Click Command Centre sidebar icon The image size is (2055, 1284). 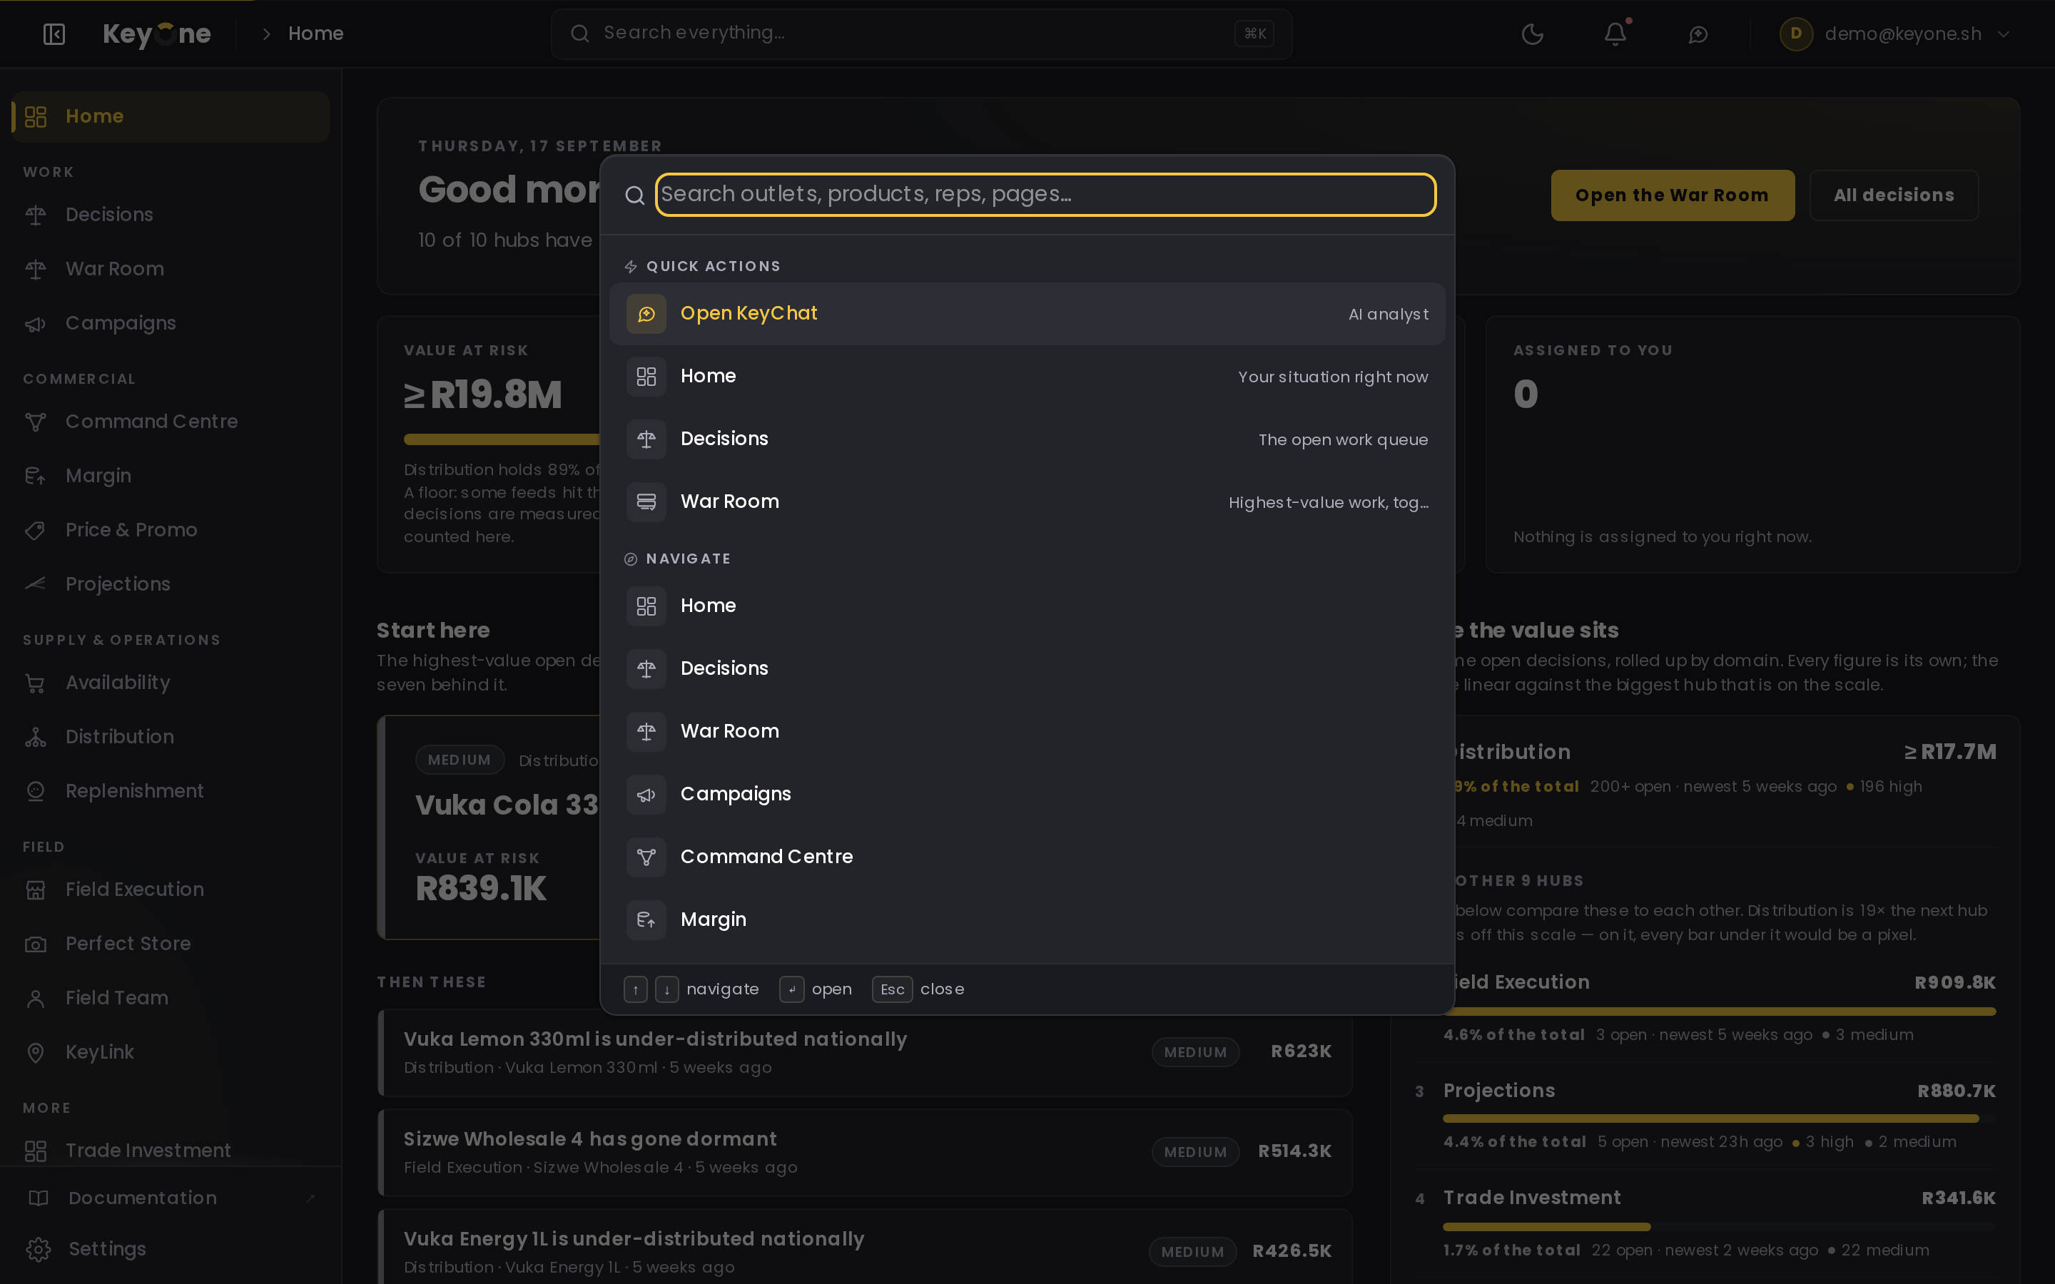pyautogui.click(x=35, y=422)
